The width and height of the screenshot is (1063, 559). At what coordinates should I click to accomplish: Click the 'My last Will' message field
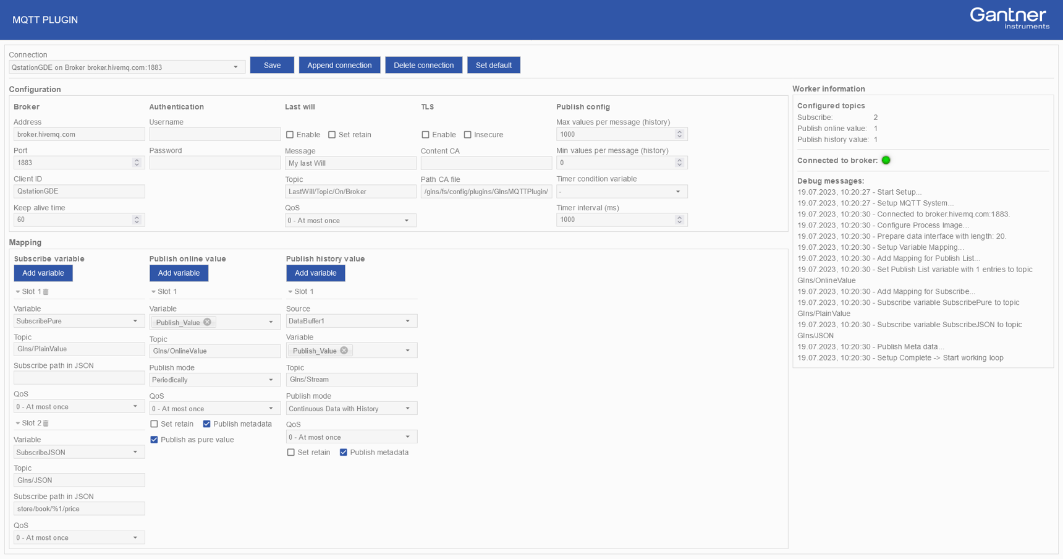click(x=350, y=163)
